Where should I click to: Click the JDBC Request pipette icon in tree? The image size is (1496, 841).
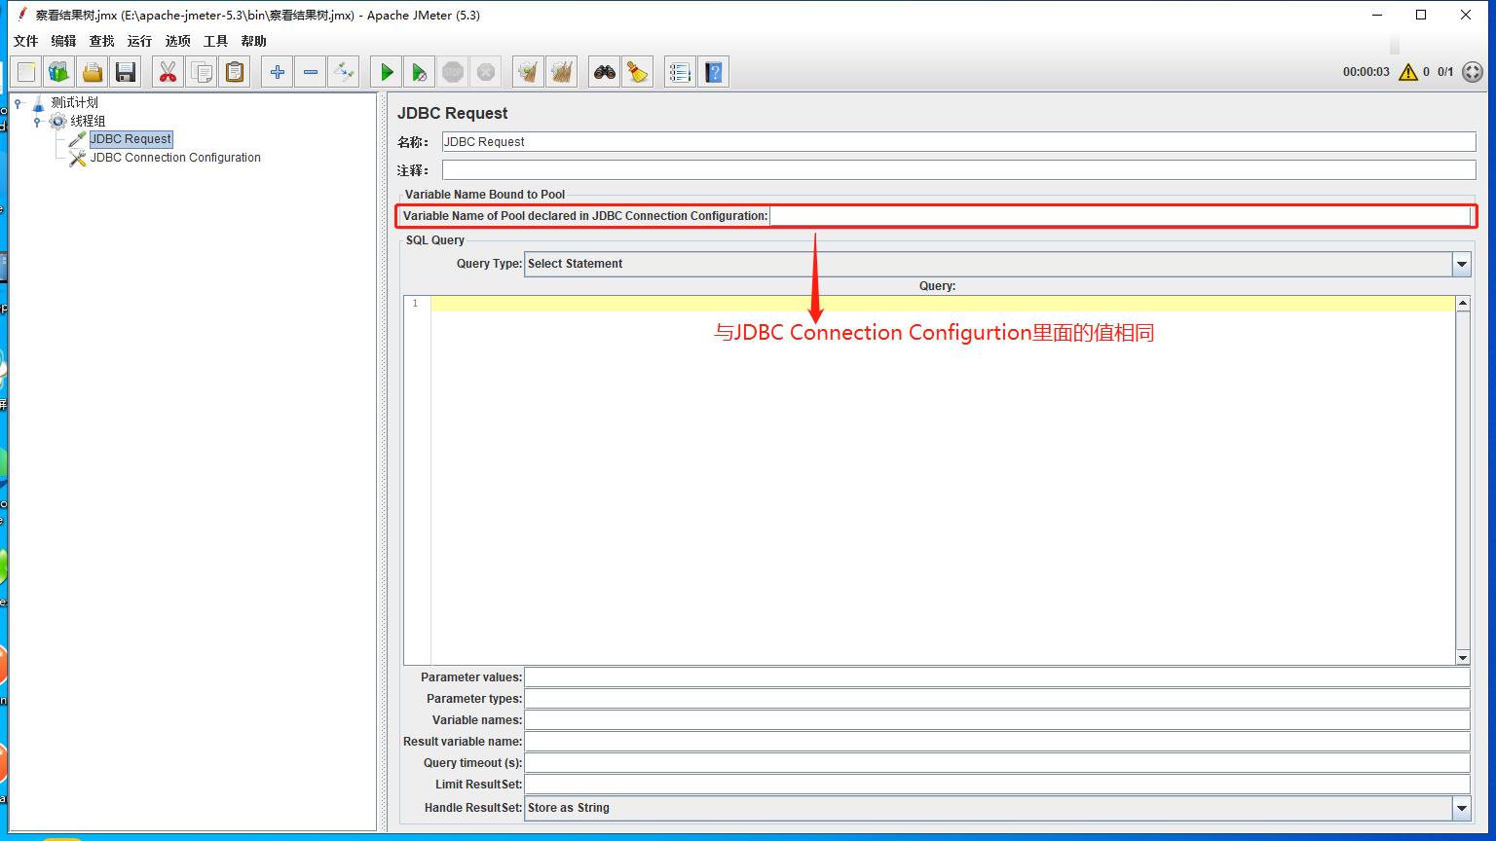(x=77, y=139)
